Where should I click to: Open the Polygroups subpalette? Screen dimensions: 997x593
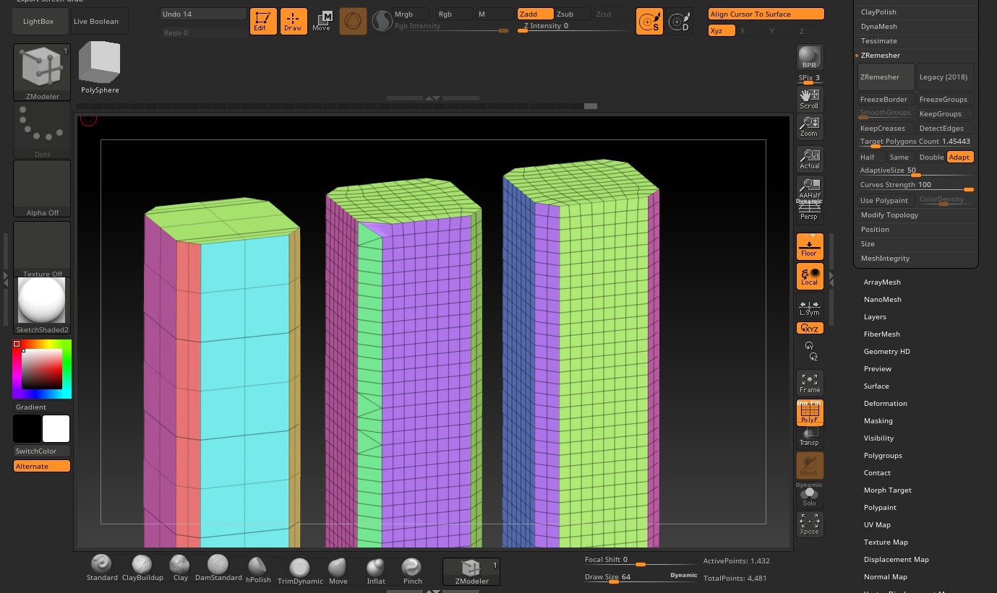[x=883, y=456]
